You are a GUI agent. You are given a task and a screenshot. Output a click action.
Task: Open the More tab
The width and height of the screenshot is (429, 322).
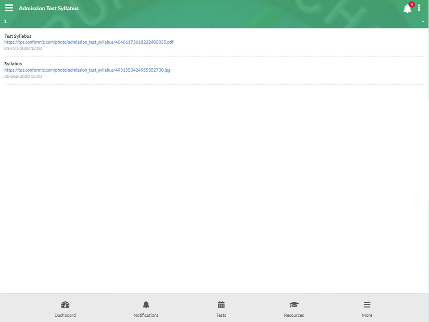[367, 309]
